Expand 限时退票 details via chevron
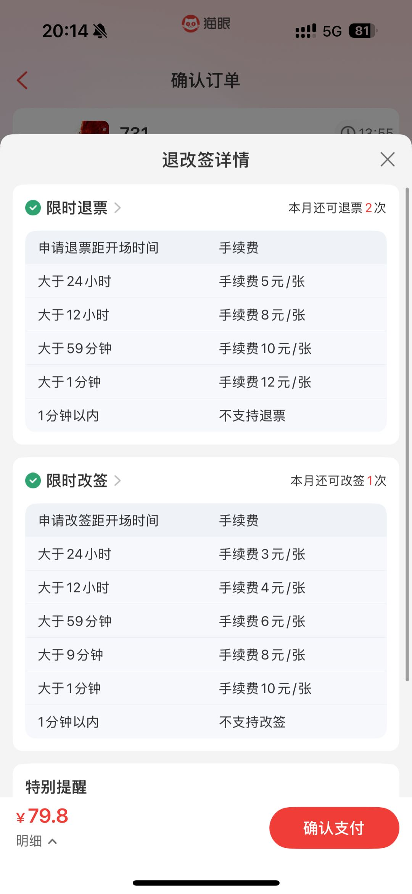412x894 pixels. [117, 208]
